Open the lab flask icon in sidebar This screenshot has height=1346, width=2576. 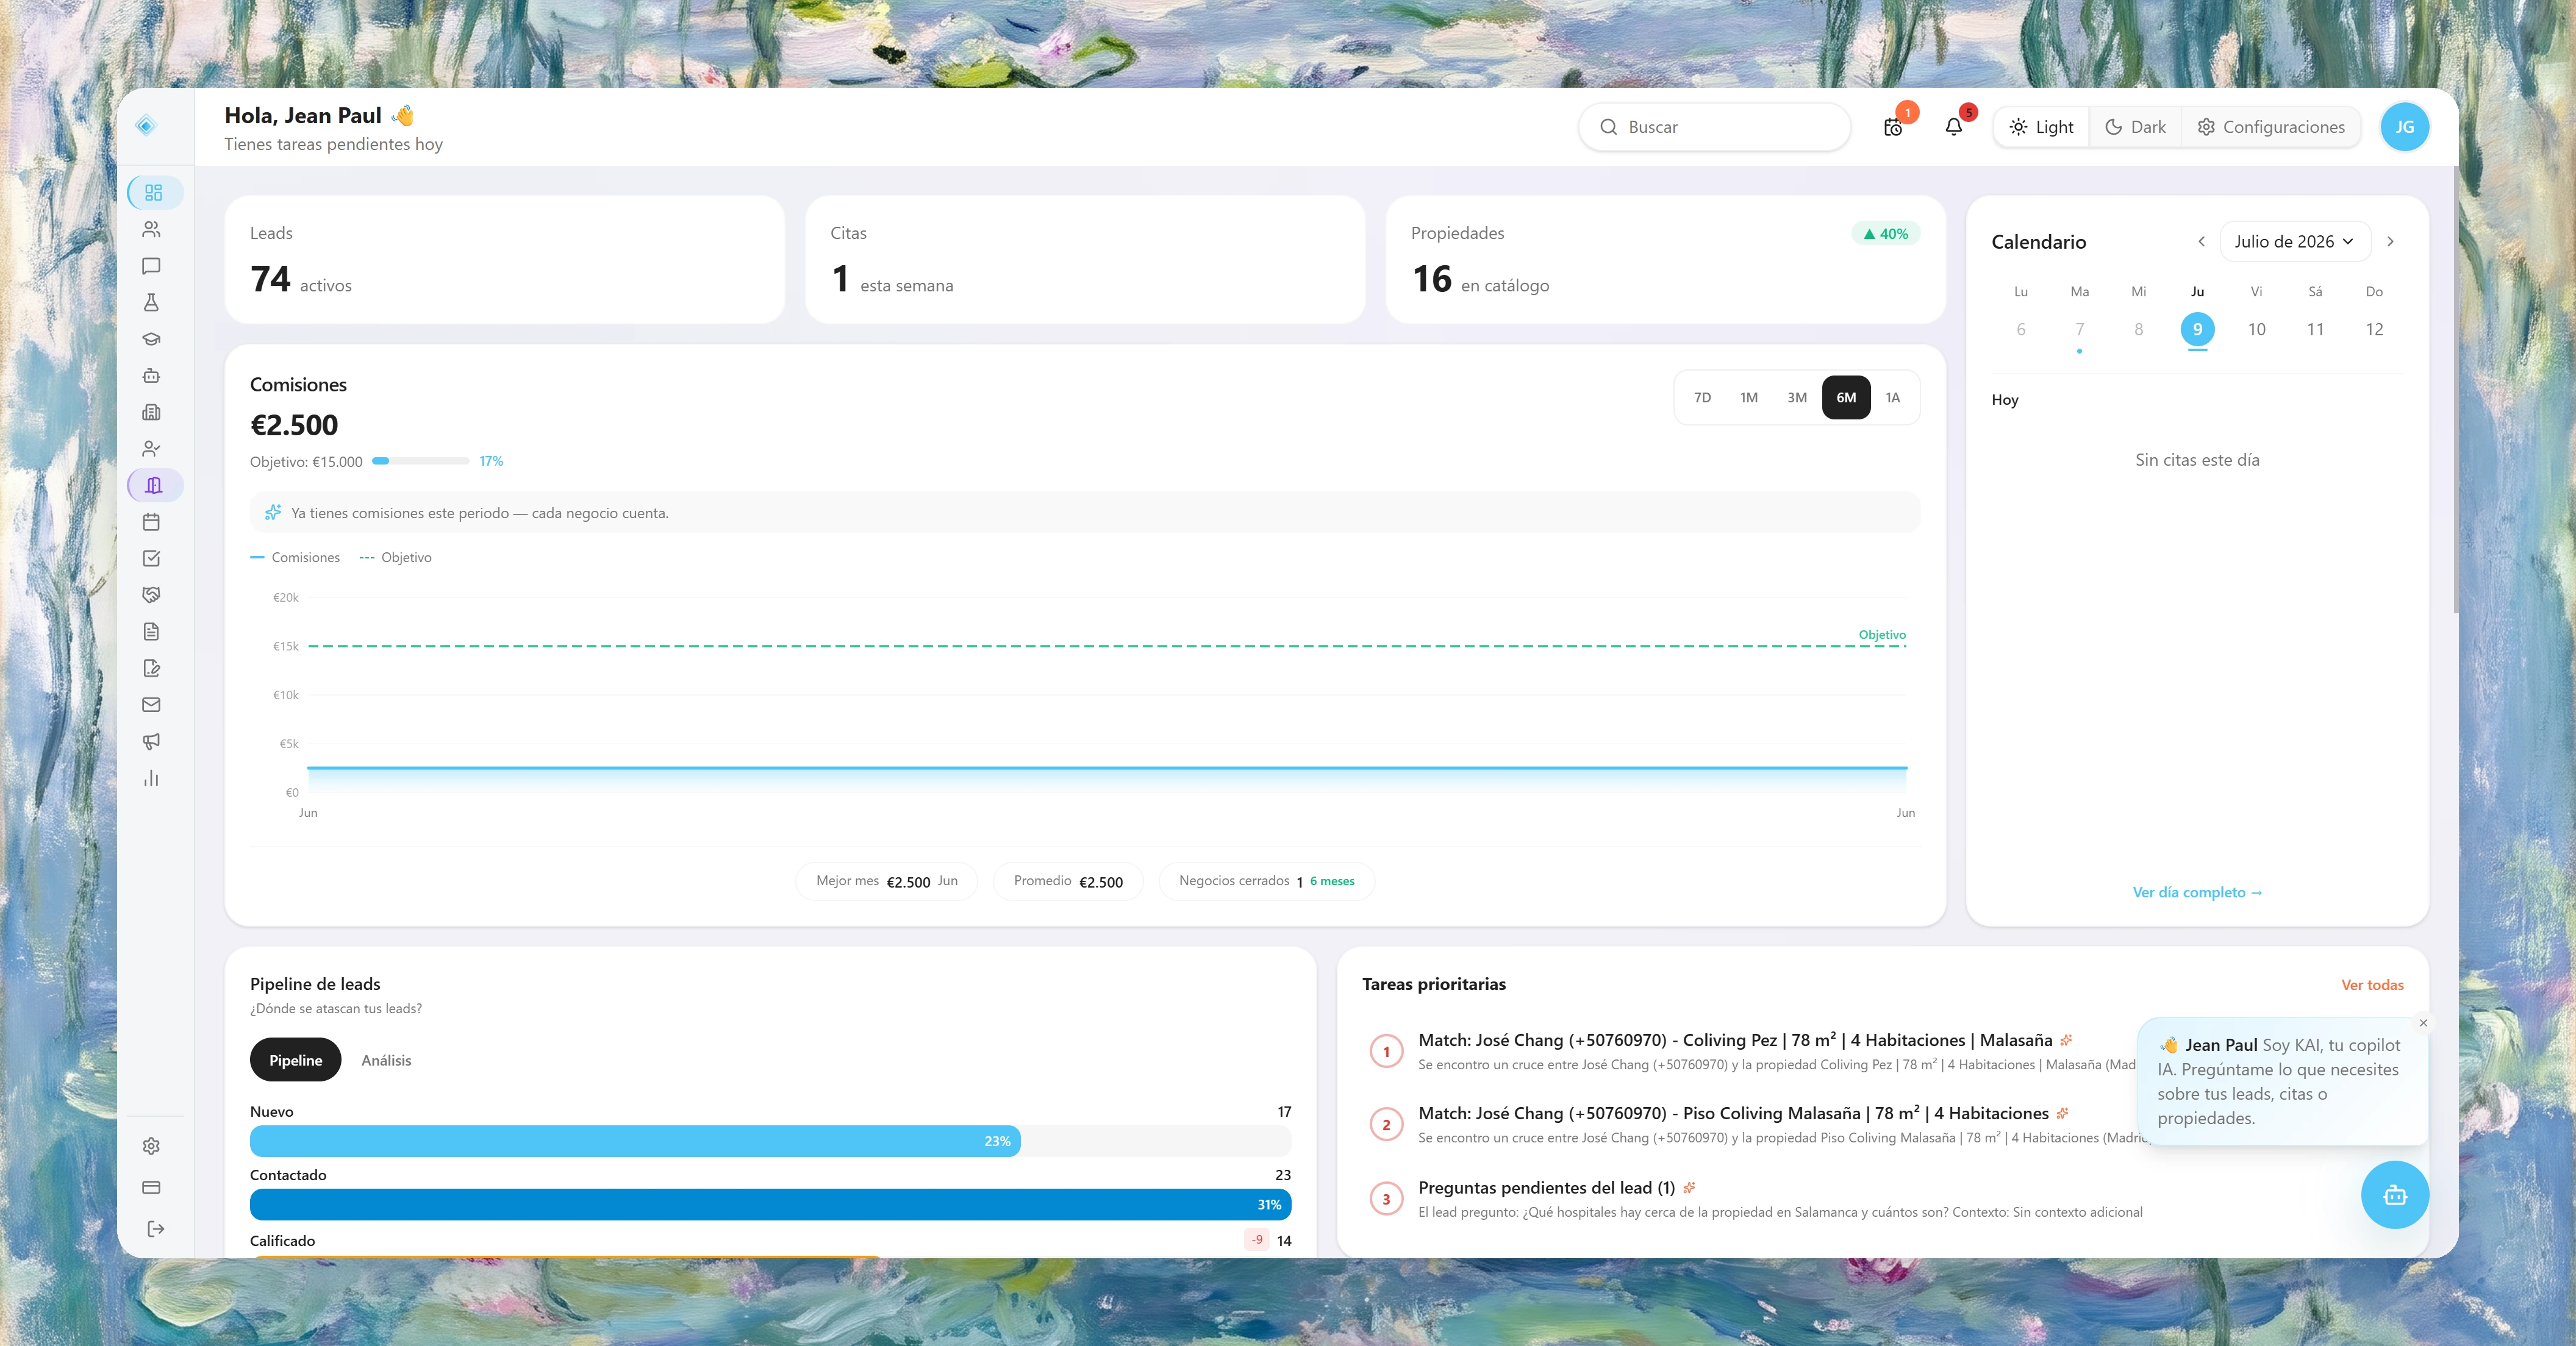151,302
